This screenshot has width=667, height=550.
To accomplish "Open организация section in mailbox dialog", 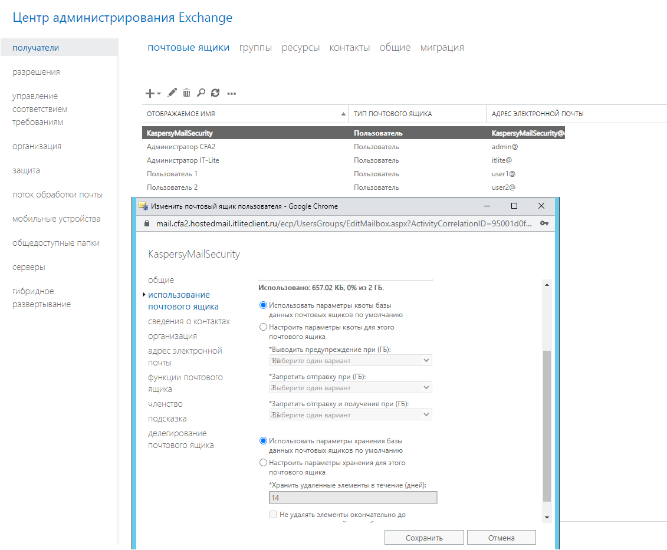I will (172, 336).
